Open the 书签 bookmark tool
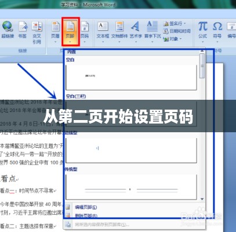Screen dimensions: 236x232 [23, 27]
